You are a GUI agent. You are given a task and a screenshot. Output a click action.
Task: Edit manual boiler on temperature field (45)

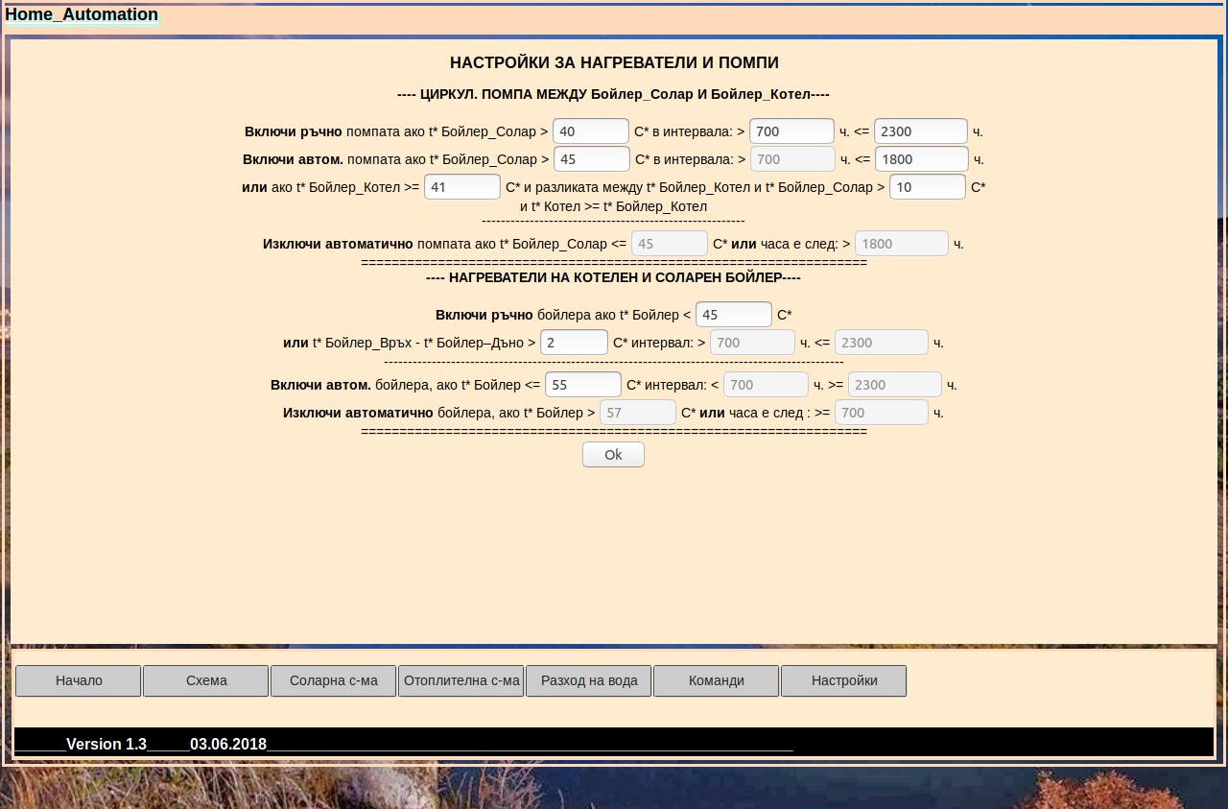pyautogui.click(x=734, y=315)
